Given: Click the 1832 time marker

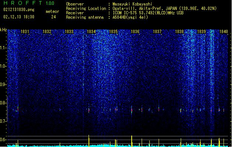Looking at the screenshot, I should (x=47, y=32).
